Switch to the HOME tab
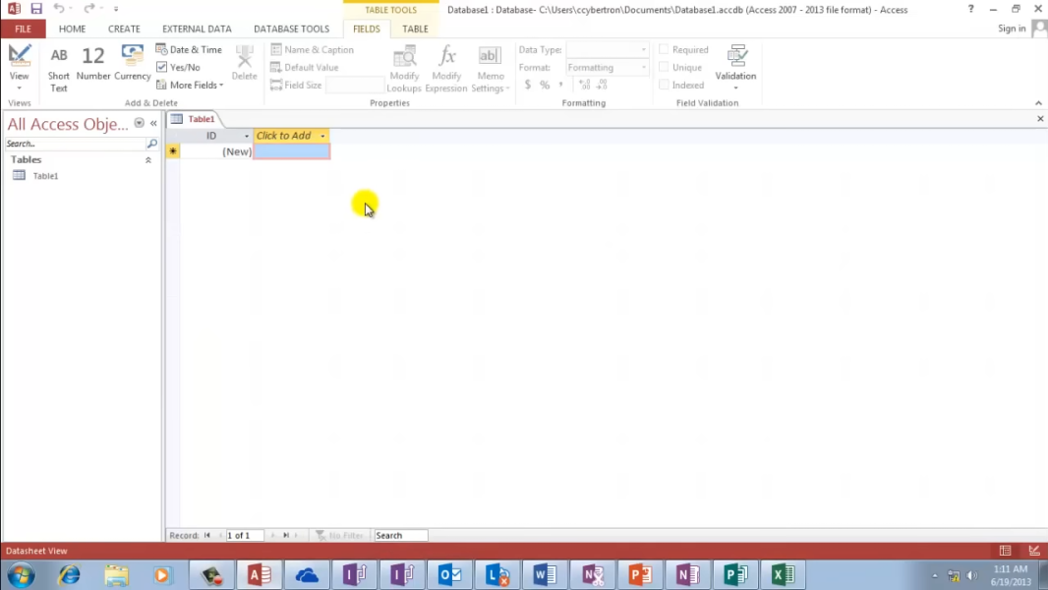Image resolution: width=1048 pixels, height=590 pixels. click(72, 29)
